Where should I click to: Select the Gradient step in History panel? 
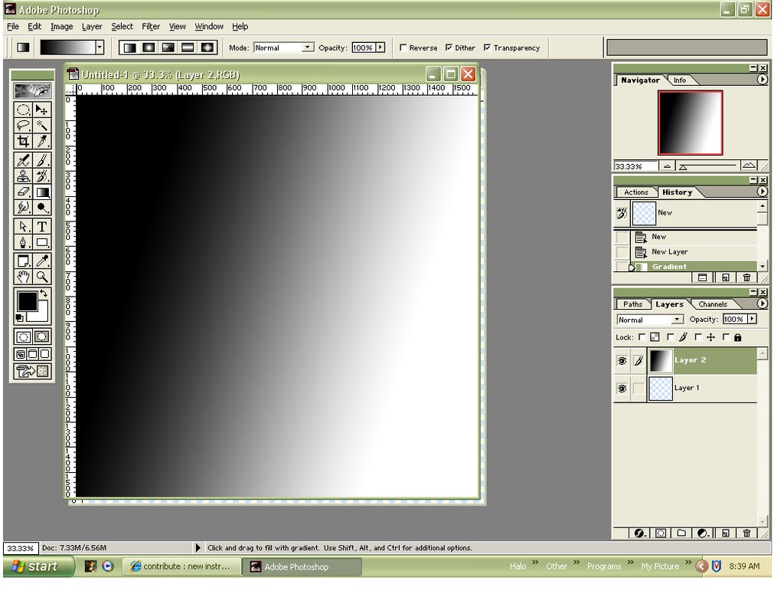click(x=669, y=267)
